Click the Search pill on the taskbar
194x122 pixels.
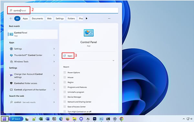pos(16,119)
